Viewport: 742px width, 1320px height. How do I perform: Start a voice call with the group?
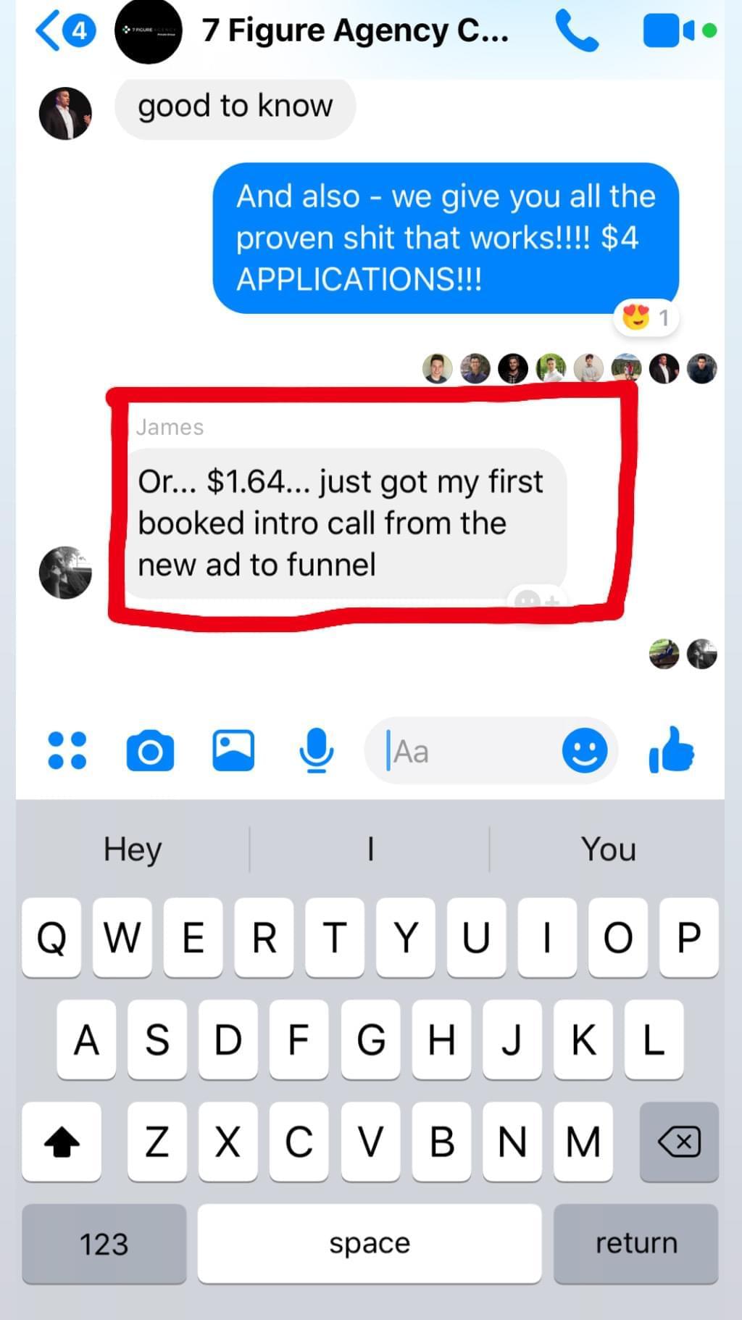(577, 31)
